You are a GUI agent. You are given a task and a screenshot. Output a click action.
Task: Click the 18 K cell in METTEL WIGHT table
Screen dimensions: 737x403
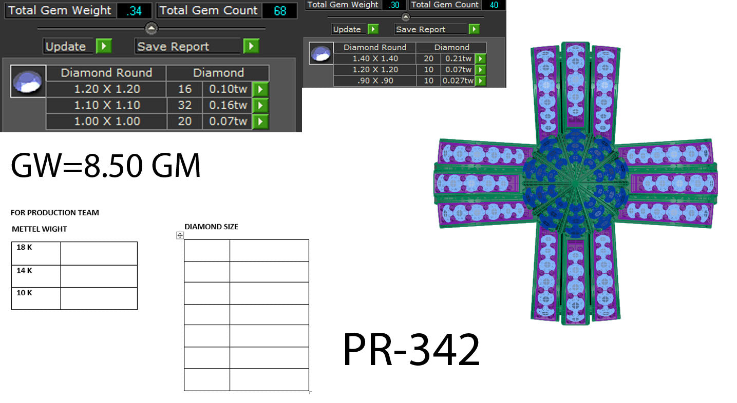(35, 253)
